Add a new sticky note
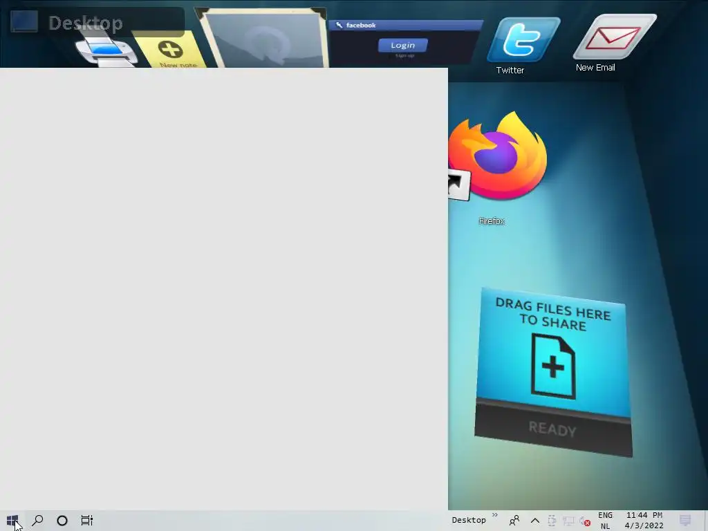The width and height of the screenshot is (708, 531). point(171,50)
